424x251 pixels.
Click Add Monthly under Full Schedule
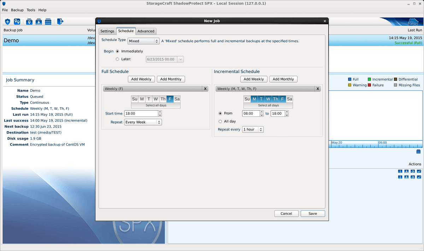point(171,79)
